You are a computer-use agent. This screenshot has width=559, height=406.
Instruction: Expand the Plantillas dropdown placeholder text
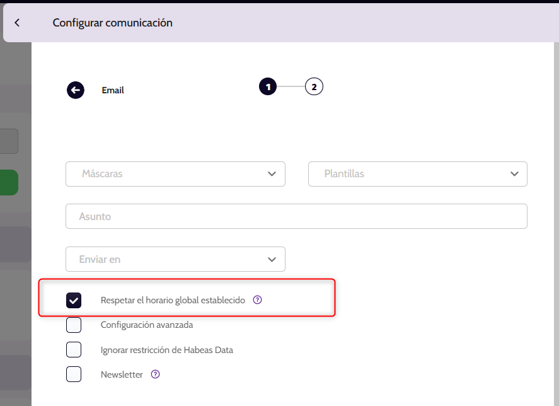pos(344,173)
